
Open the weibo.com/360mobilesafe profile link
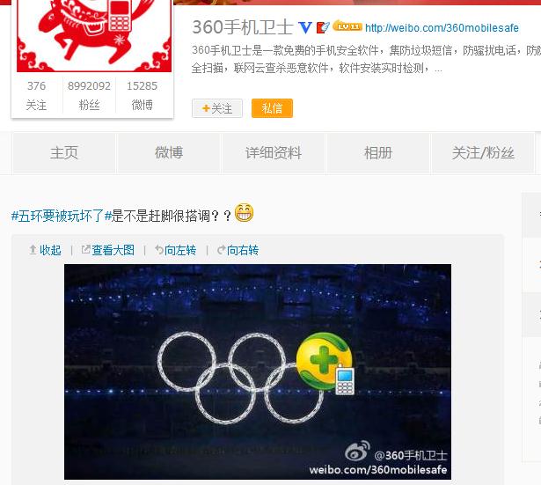pyautogui.click(x=442, y=27)
